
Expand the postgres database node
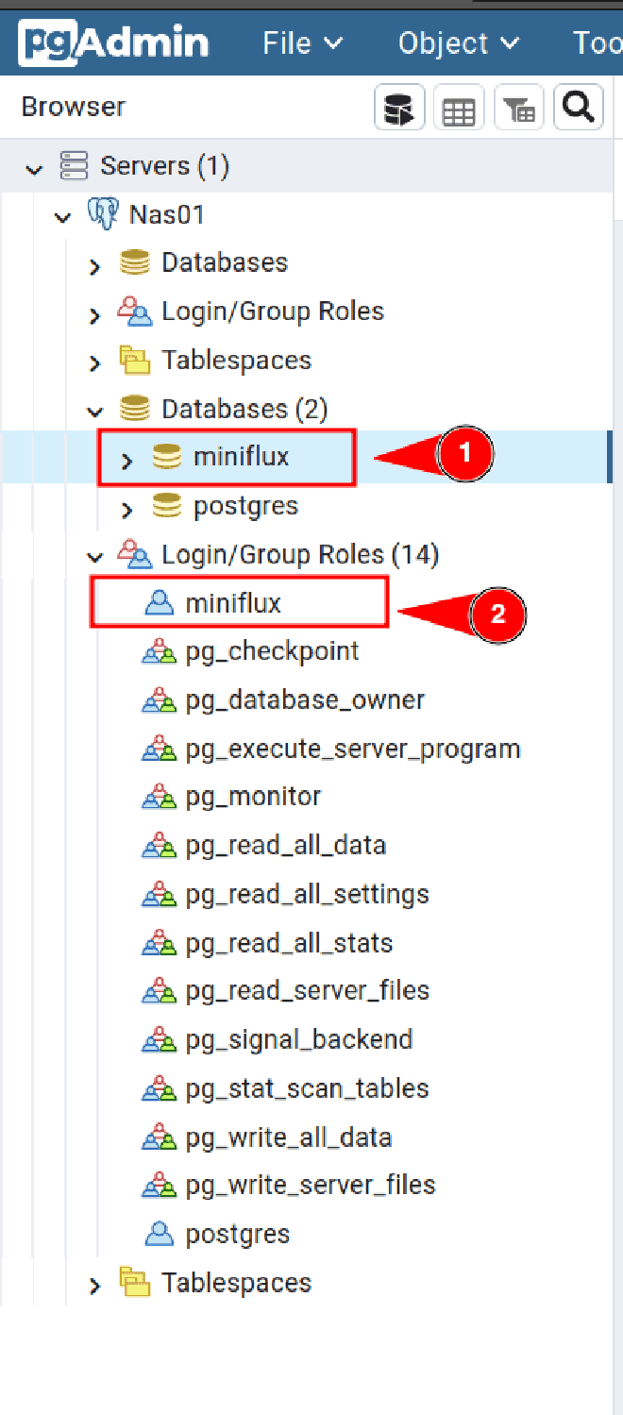[127, 510]
